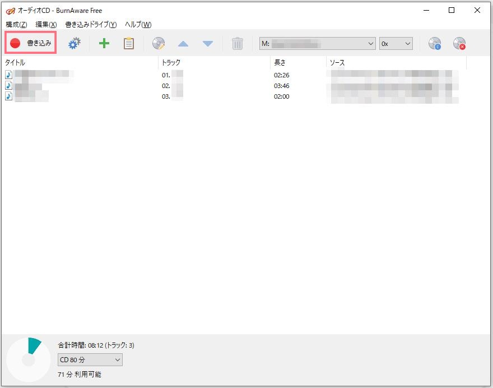Click the green plus to add audio files
The image size is (493, 388).
pyautogui.click(x=104, y=43)
